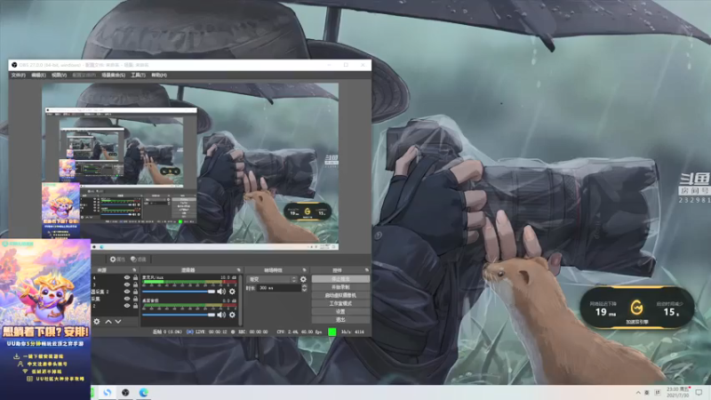Click the Audio Mixer vertical scrollbar
Screen dimensions: 711x400
(240, 300)
